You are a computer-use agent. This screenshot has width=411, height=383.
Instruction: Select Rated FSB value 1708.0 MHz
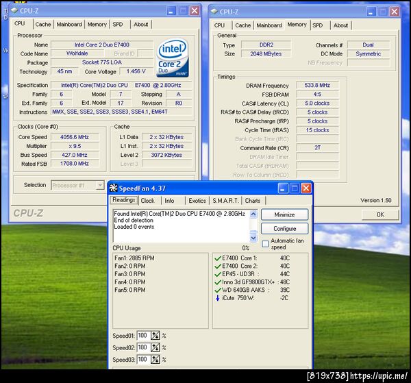point(75,164)
